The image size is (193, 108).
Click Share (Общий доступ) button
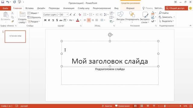tap(176, 8)
